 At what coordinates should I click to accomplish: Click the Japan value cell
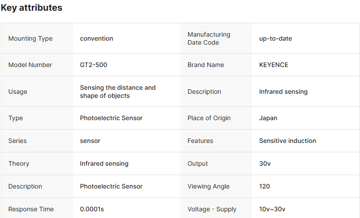point(268,118)
